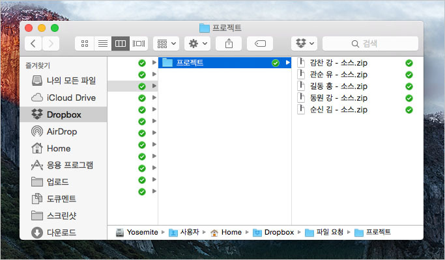Open 도큐멘트 in the sidebar

click(x=63, y=199)
